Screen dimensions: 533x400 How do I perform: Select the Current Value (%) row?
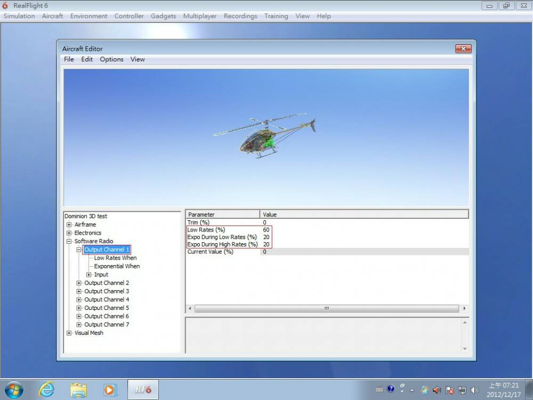pyautogui.click(x=327, y=252)
